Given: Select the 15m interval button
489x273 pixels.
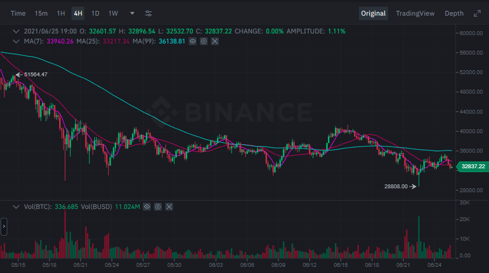Looking at the screenshot, I should click(41, 13).
